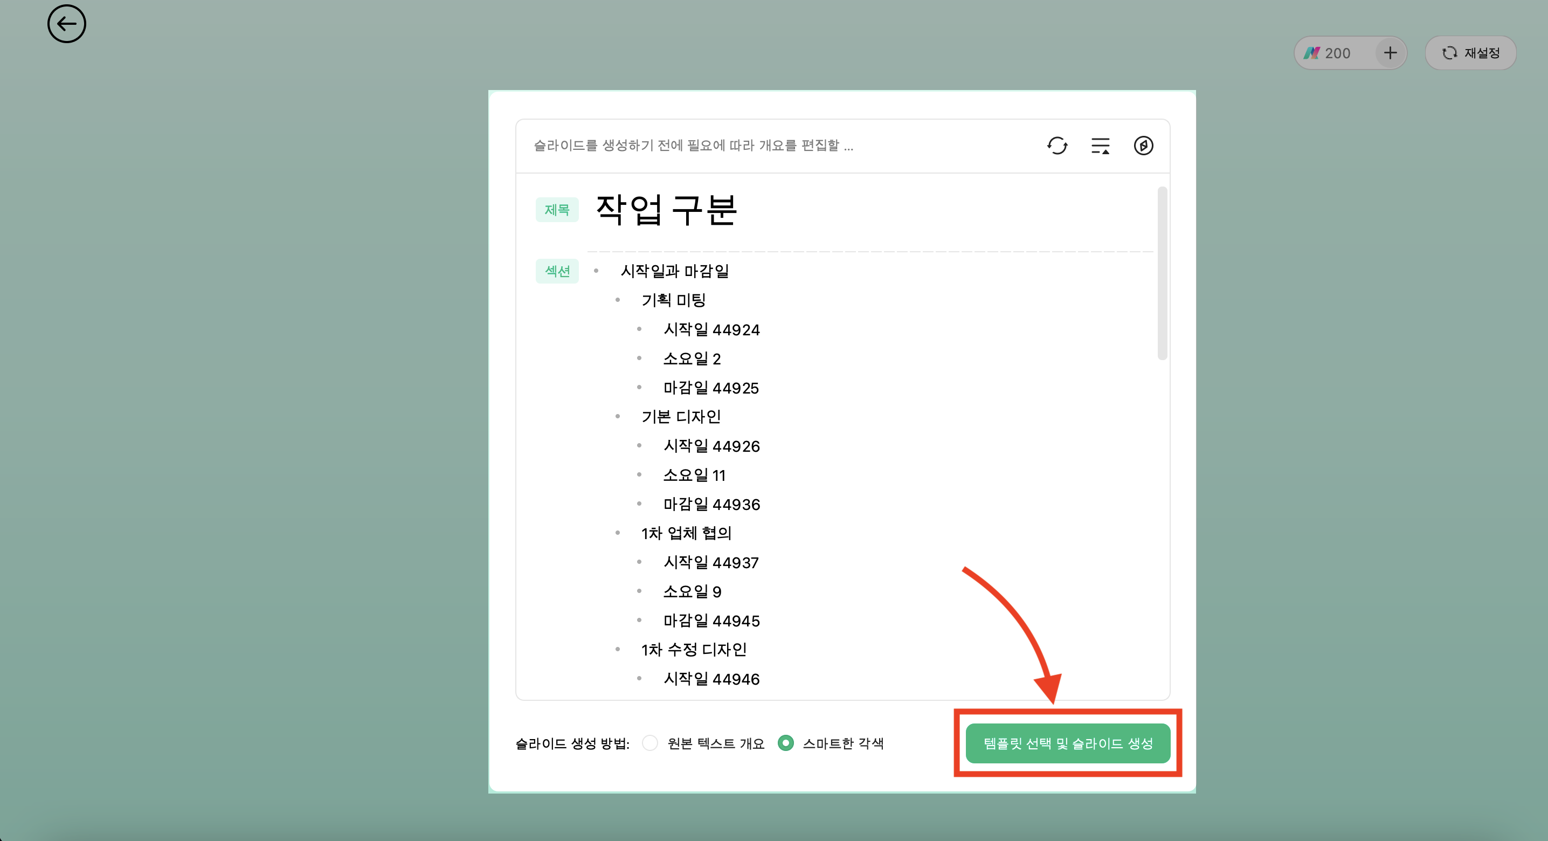This screenshot has width=1548, height=841.
Task: Click the 소요일 11 line
Action: pos(694,475)
